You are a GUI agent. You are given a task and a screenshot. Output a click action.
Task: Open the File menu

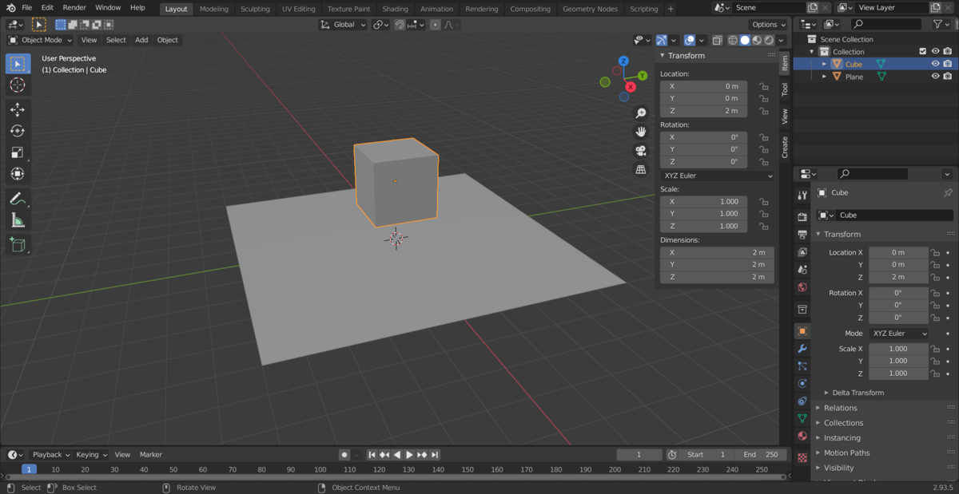27,8
